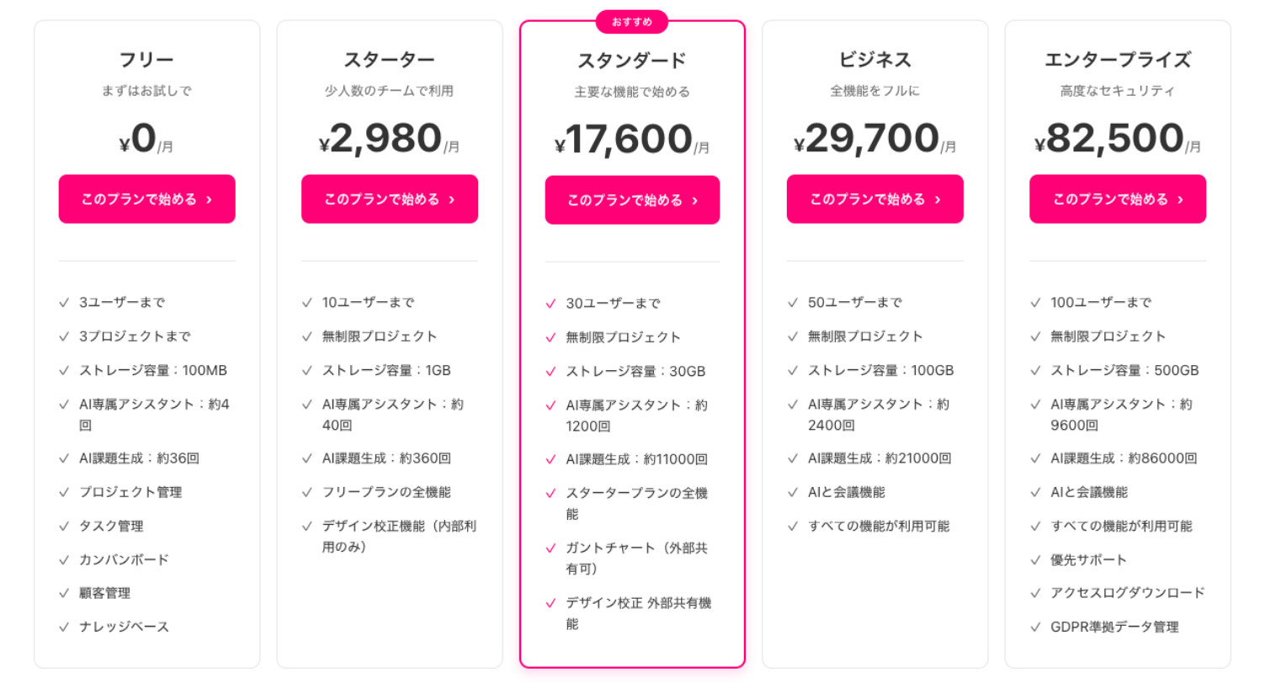Click the ナレッジベース feature text

coord(124,627)
